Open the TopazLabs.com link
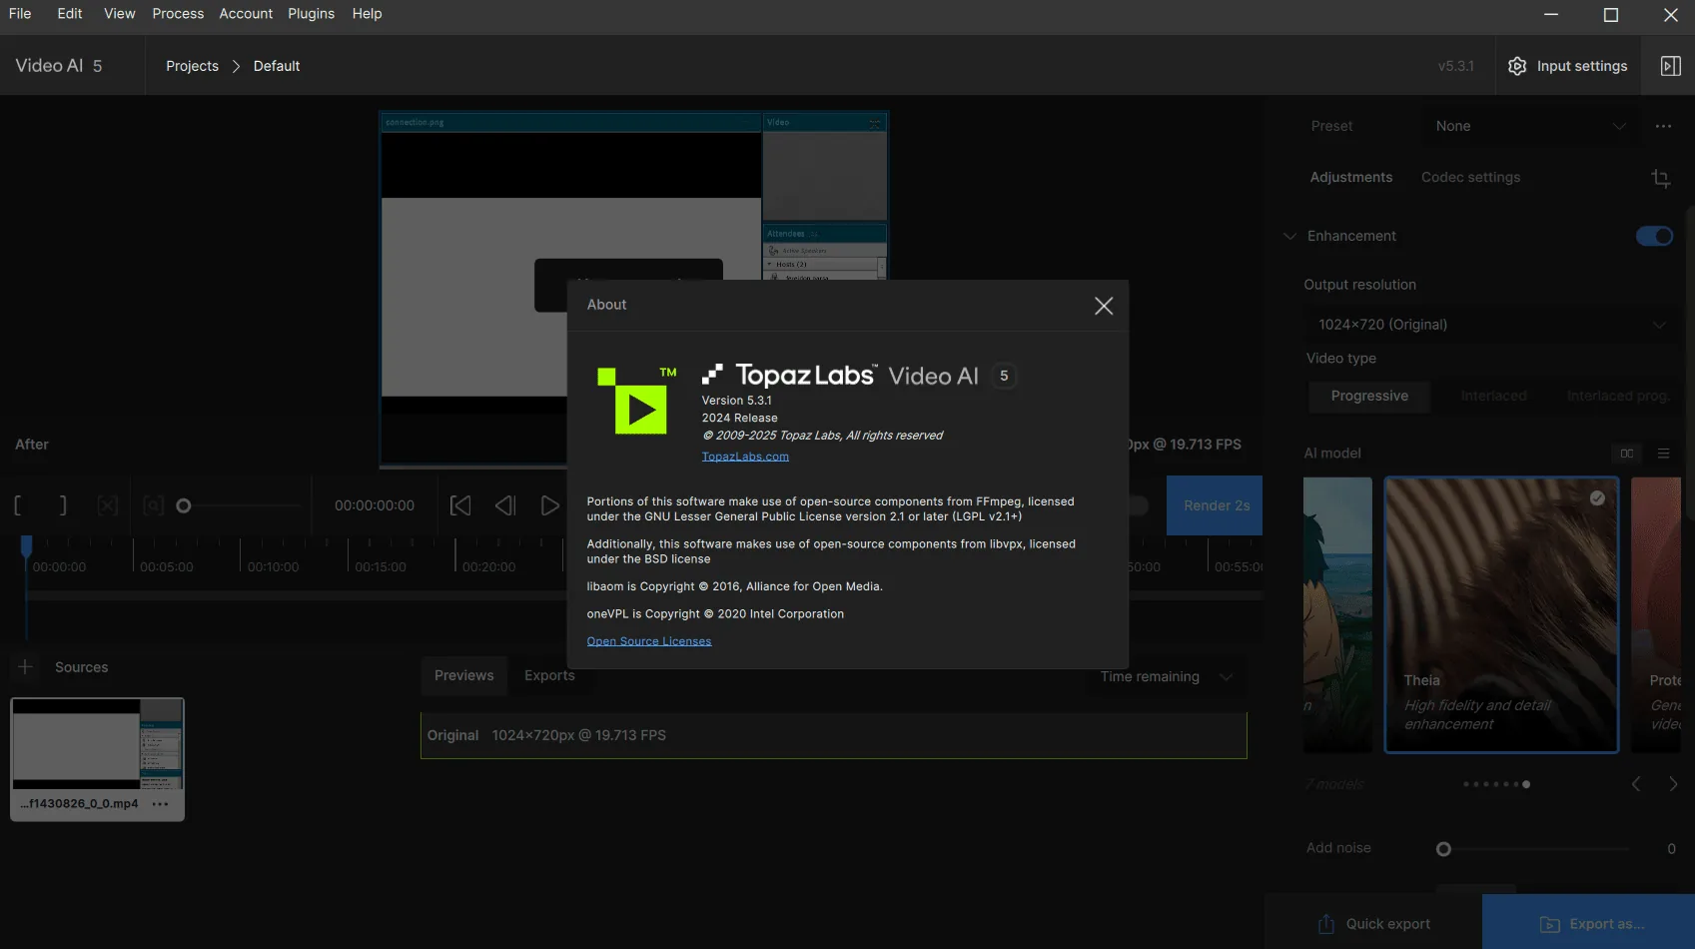The image size is (1695, 949). click(745, 457)
